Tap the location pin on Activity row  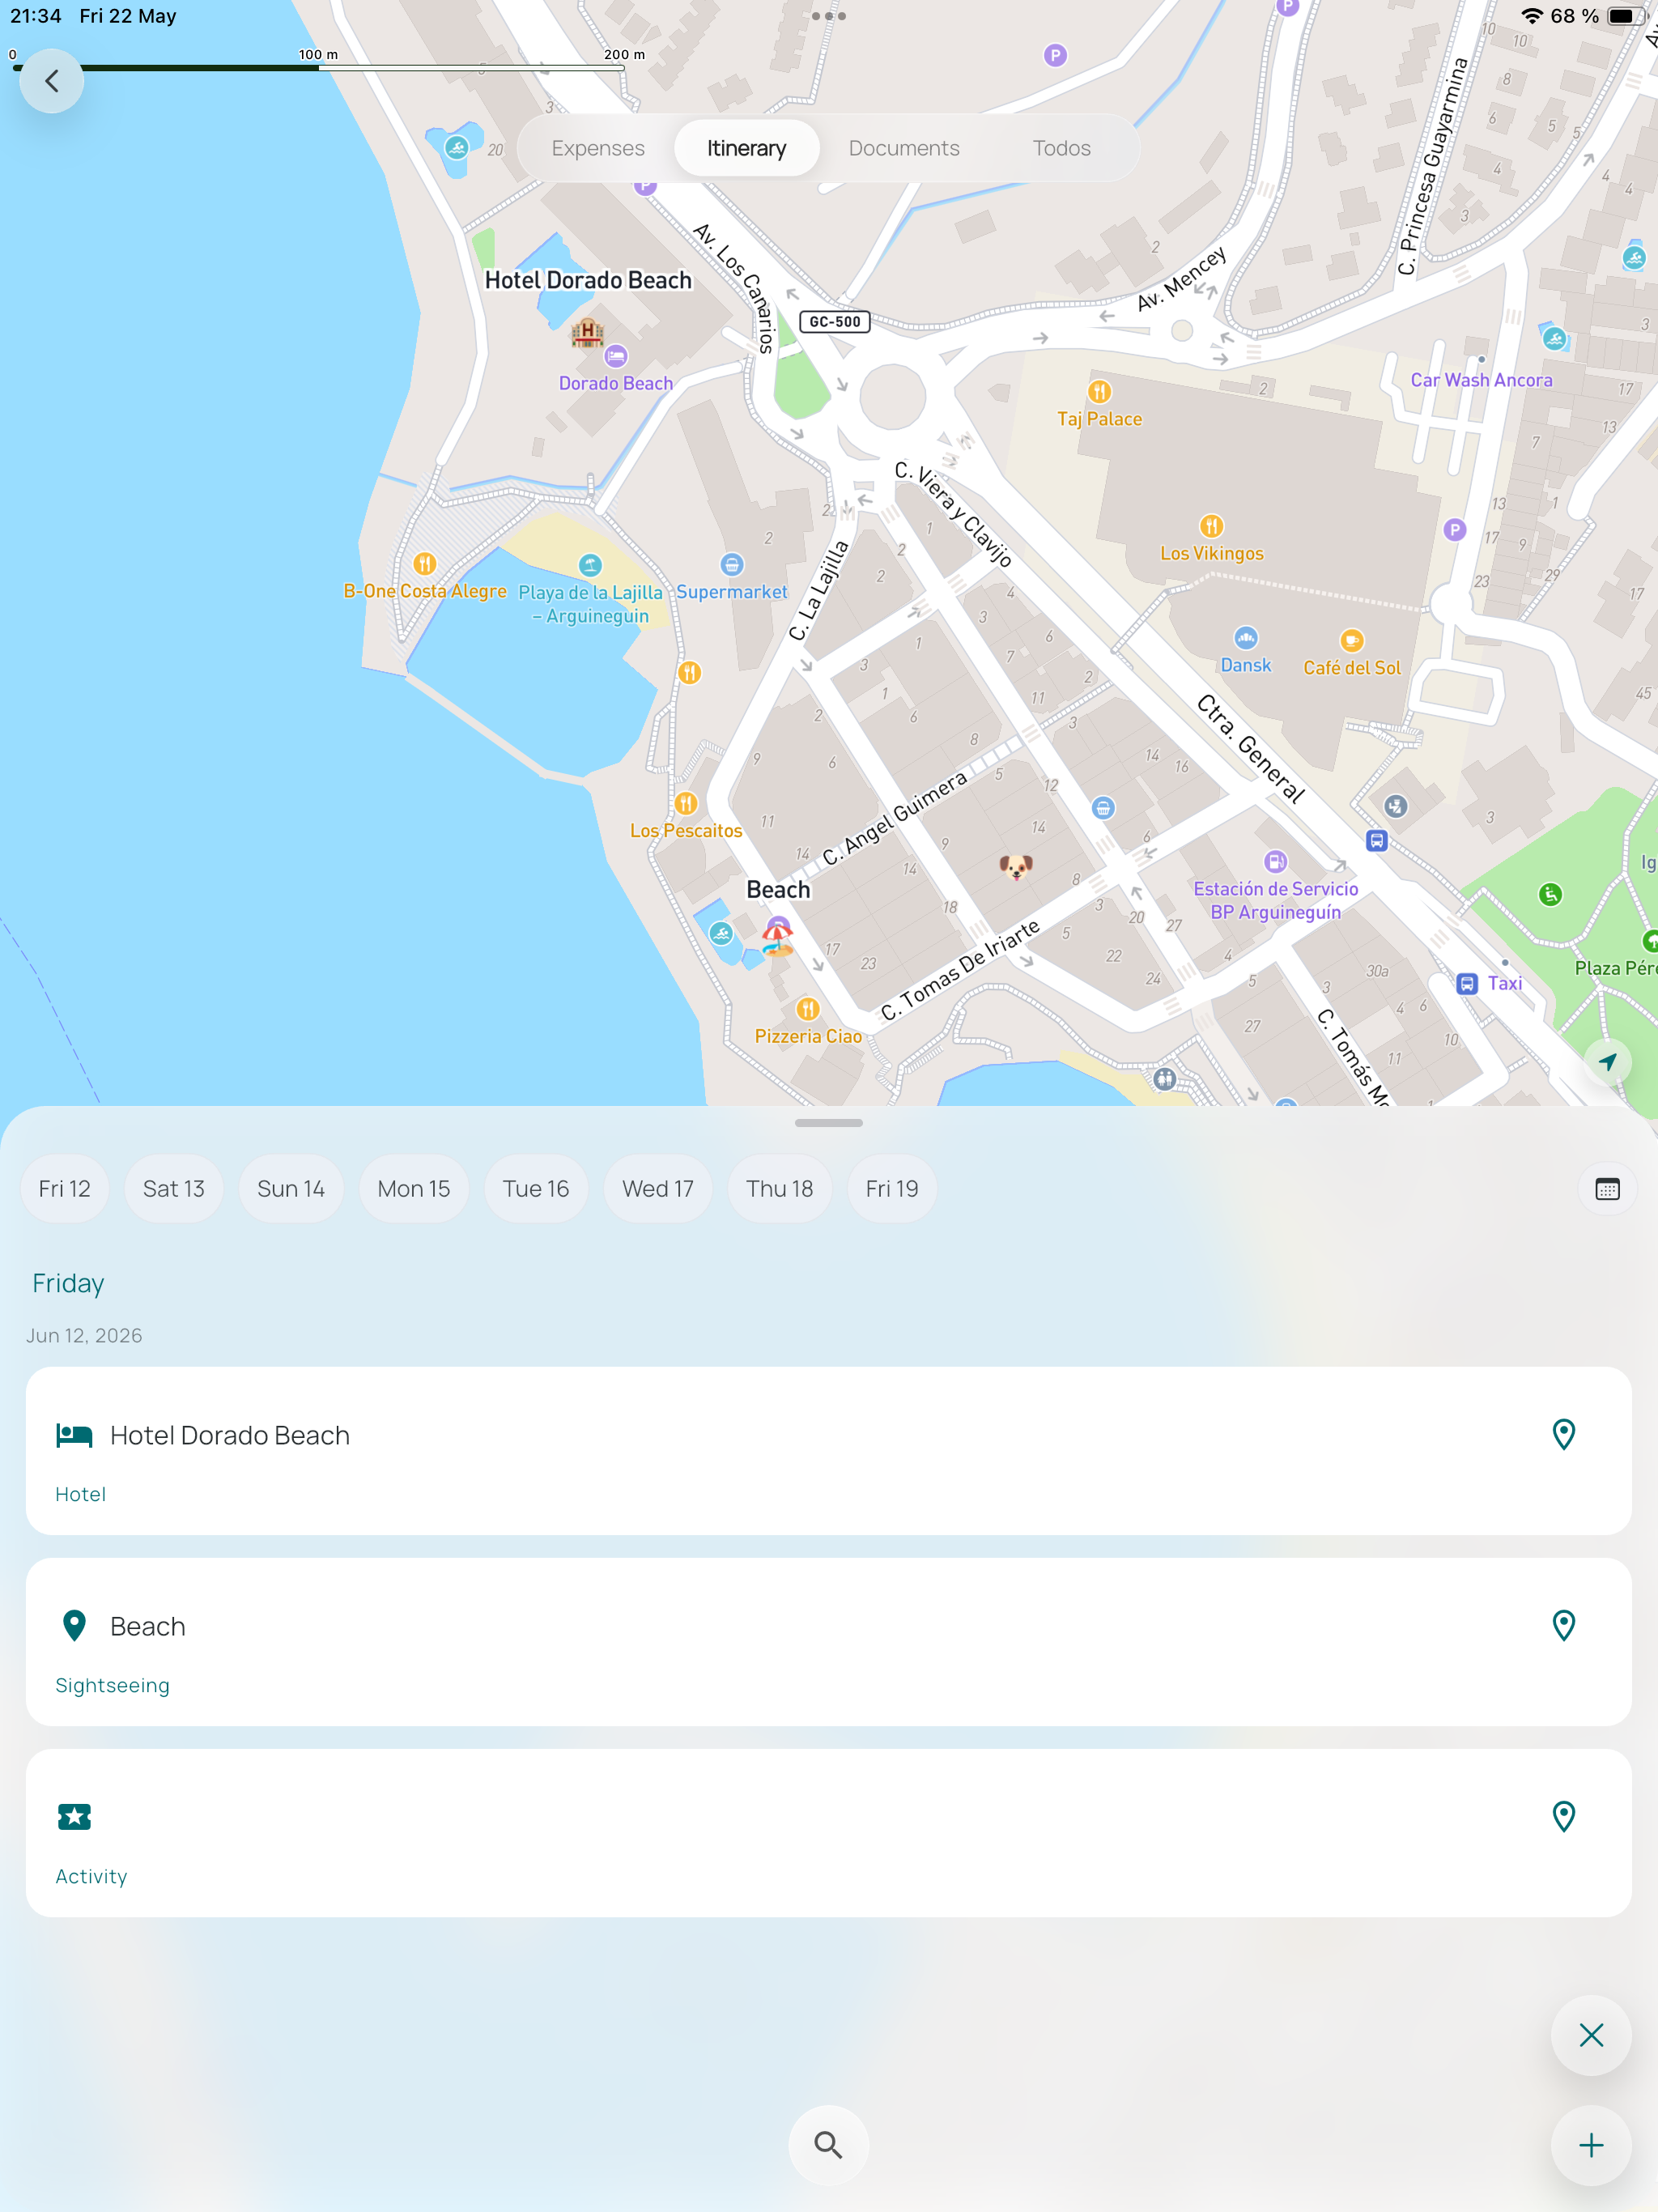tap(1563, 1817)
